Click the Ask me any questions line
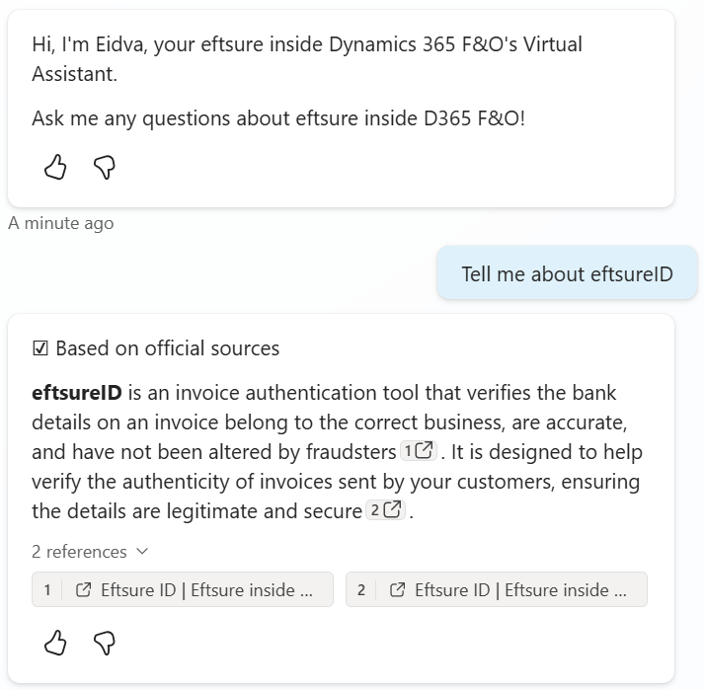This screenshot has height=690, width=704. click(277, 118)
